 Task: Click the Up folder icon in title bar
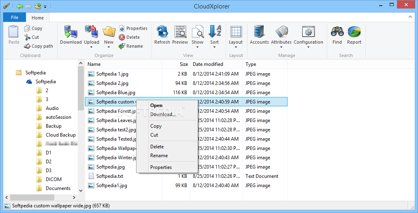click(38, 6)
